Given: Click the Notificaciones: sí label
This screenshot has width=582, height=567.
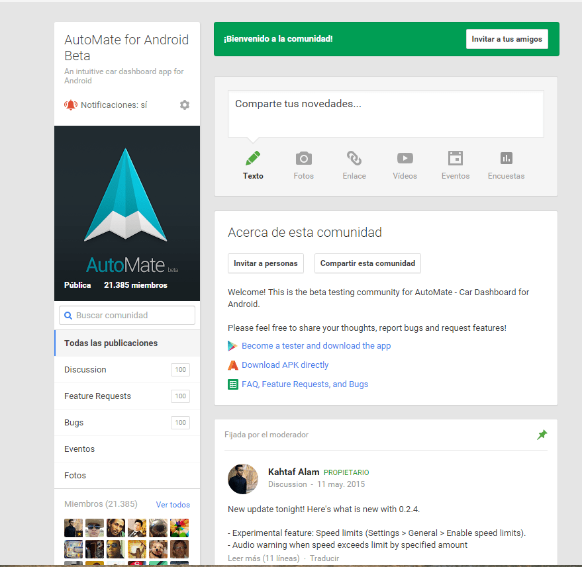Looking at the screenshot, I should (x=114, y=105).
